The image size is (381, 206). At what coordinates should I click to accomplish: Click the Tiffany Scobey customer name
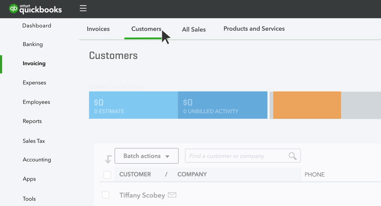tap(142, 195)
